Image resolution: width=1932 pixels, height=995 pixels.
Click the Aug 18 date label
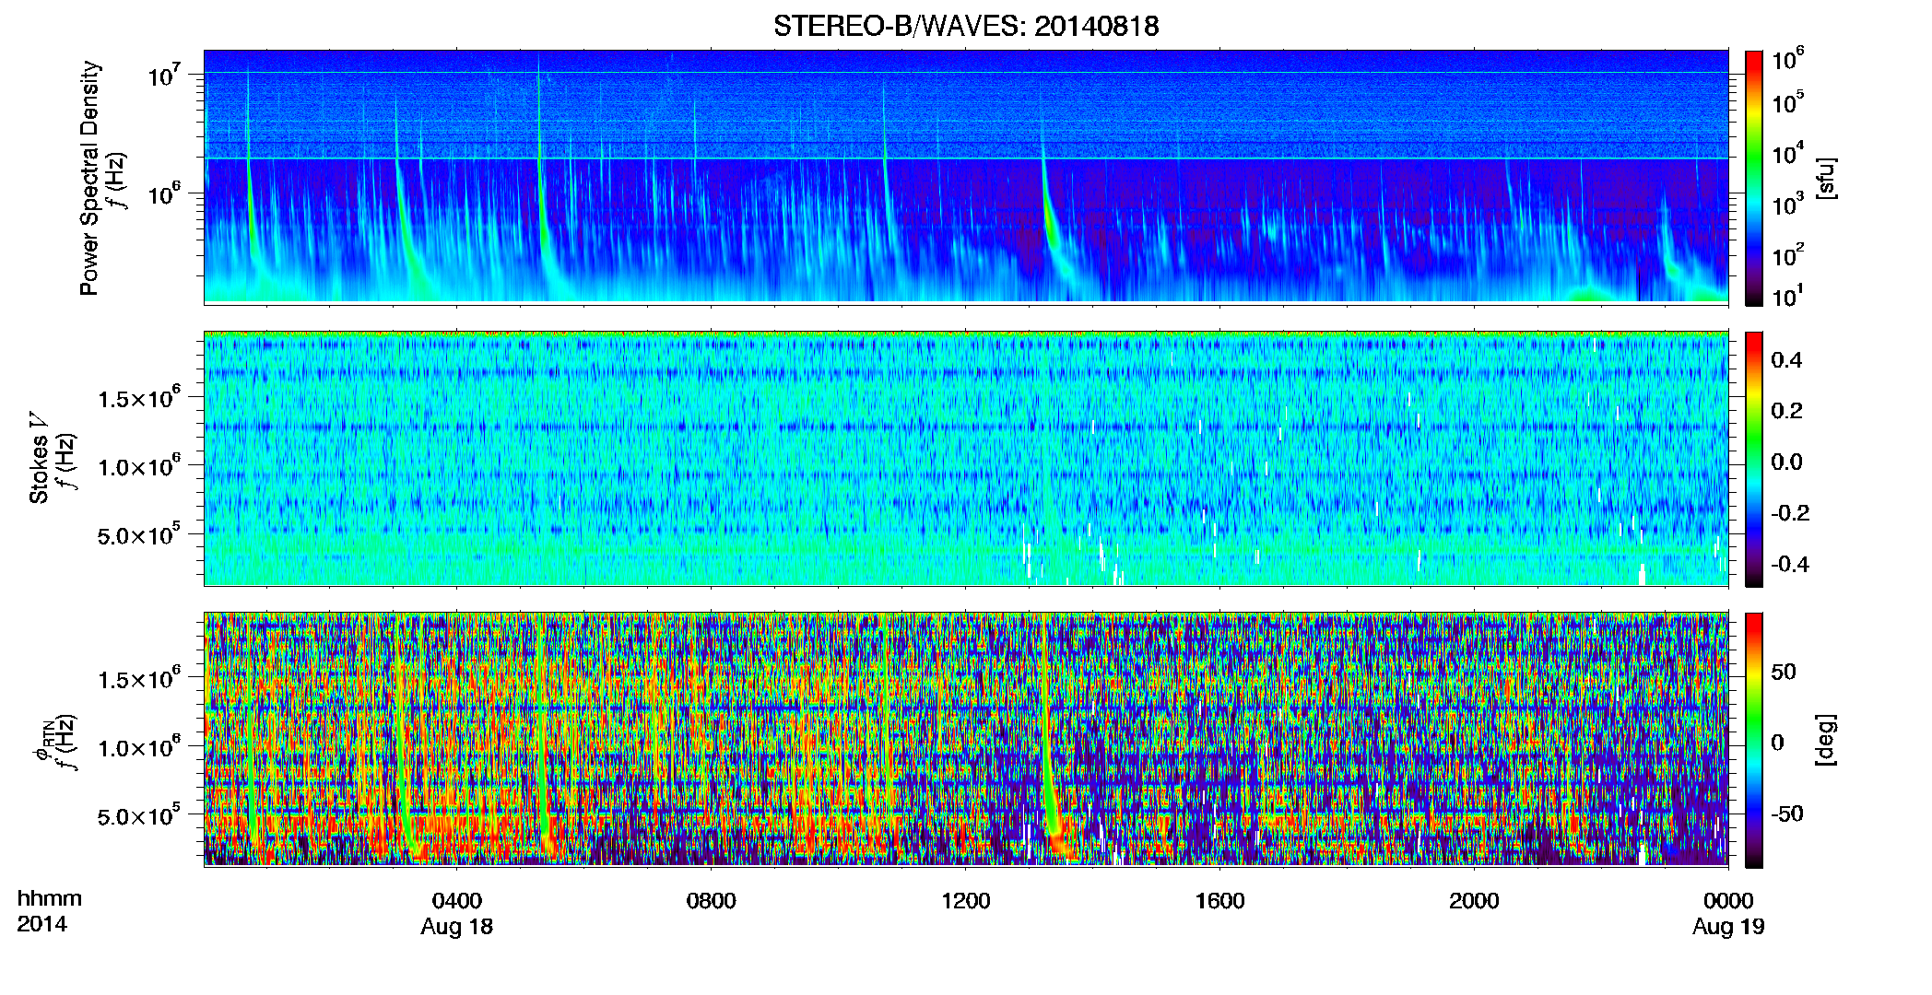(457, 927)
